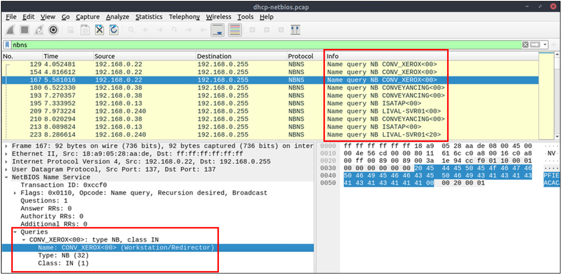562x275 pixels.
Task: Select packet 129 in the list
Action: pyautogui.click(x=270, y=64)
